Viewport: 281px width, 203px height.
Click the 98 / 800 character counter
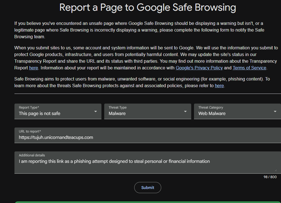coord(270,177)
